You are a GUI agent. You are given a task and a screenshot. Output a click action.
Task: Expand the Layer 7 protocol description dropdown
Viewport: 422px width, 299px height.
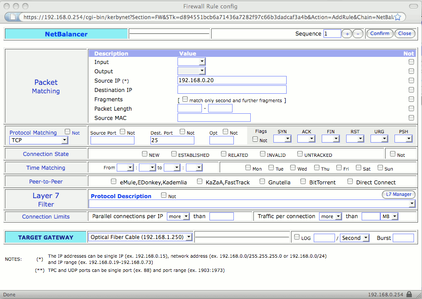click(252, 203)
